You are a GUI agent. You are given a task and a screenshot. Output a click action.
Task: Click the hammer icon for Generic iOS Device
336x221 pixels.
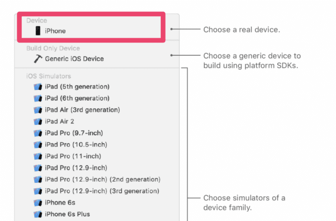tap(38, 59)
